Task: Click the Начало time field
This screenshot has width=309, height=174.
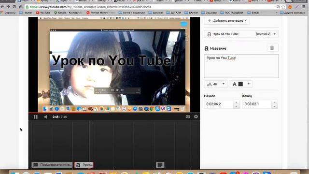Action: point(219,104)
